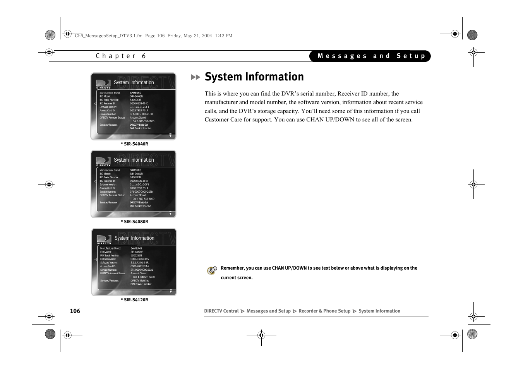Click the System Information title in SIR-S4120R screenshot
The image size is (523, 369).
pyautogui.click(x=134, y=238)
